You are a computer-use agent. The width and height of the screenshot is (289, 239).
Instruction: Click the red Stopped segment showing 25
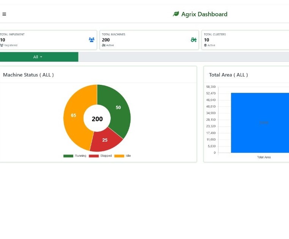tap(105, 140)
